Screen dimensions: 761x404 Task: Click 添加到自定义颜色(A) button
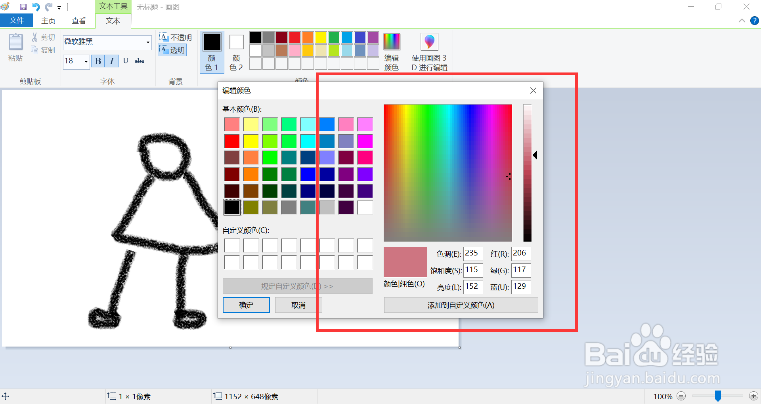click(461, 305)
